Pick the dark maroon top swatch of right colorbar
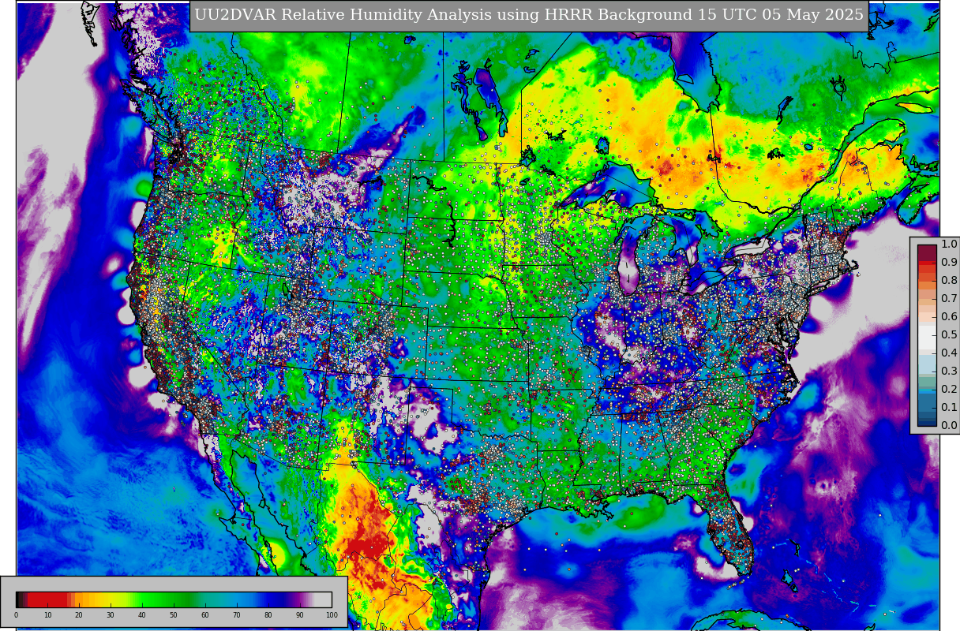960x631 pixels. [927, 252]
